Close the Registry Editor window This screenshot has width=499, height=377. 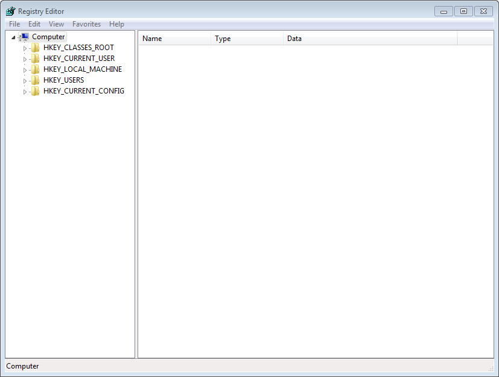coord(483,11)
